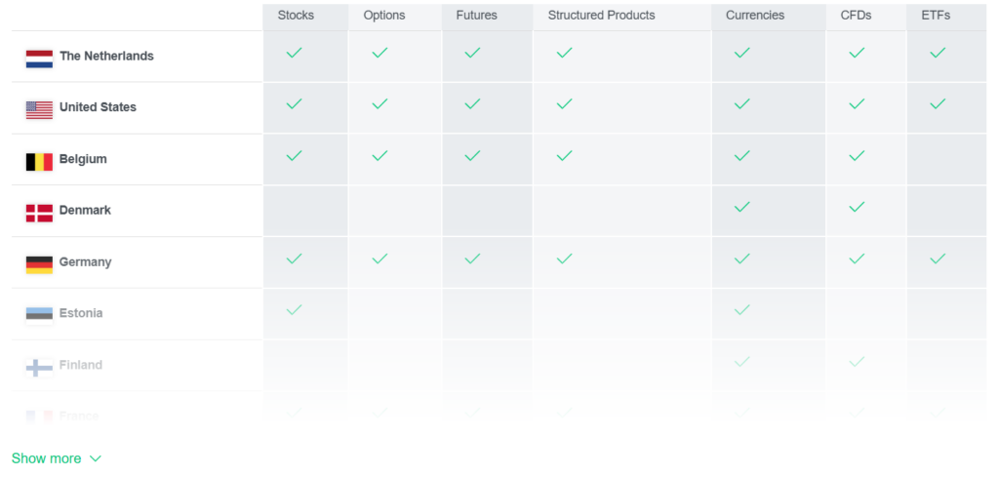Select the CFDs column header
The width and height of the screenshot is (999, 477).
(x=856, y=16)
